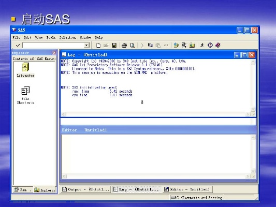276x207 pixels.
Task: Click the Copy toolbar icon
Action: pyautogui.click(x=150, y=45)
